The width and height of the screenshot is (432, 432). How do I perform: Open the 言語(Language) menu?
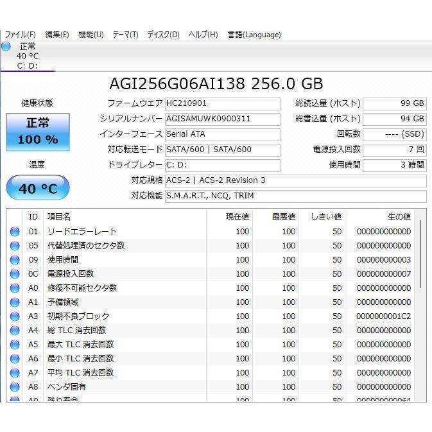(254, 35)
